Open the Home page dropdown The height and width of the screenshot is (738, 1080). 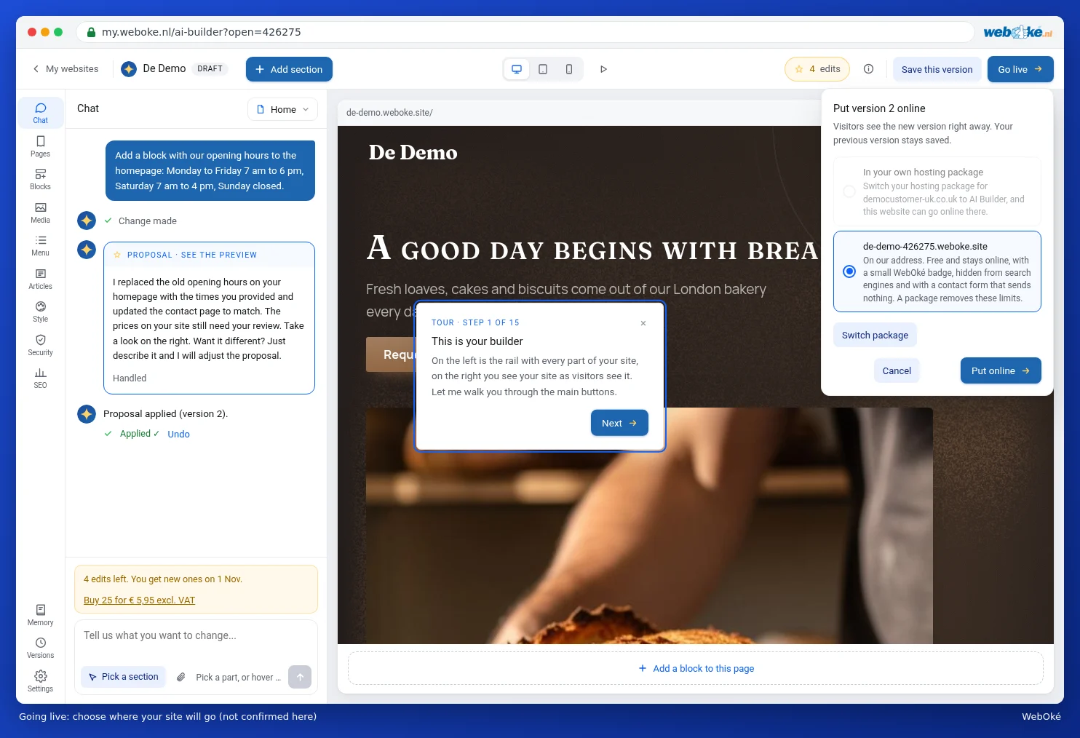tap(282, 109)
